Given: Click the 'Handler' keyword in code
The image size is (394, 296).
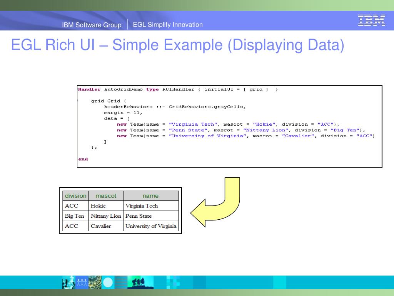Looking at the screenshot, I should click(x=89, y=89).
